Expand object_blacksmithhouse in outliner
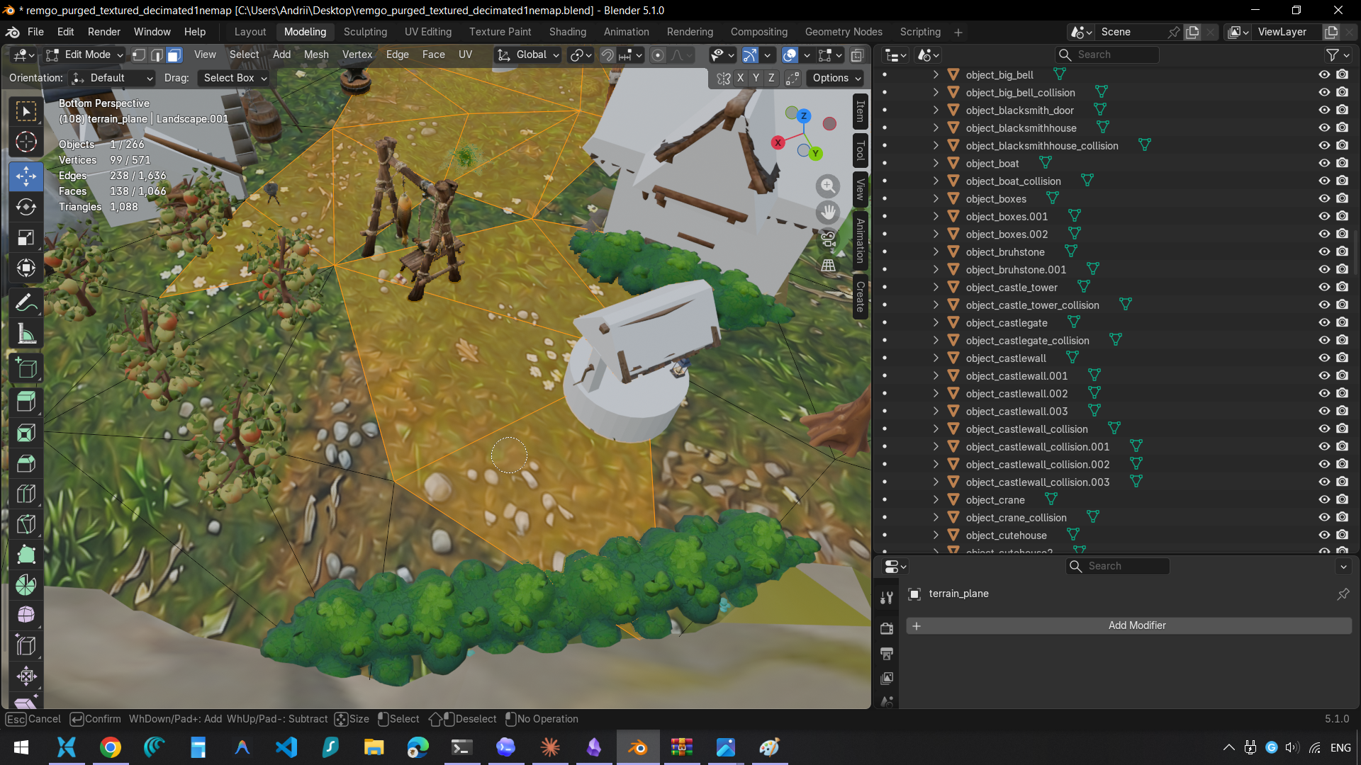This screenshot has width=1361, height=765. pyautogui.click(x=936, y=127)
